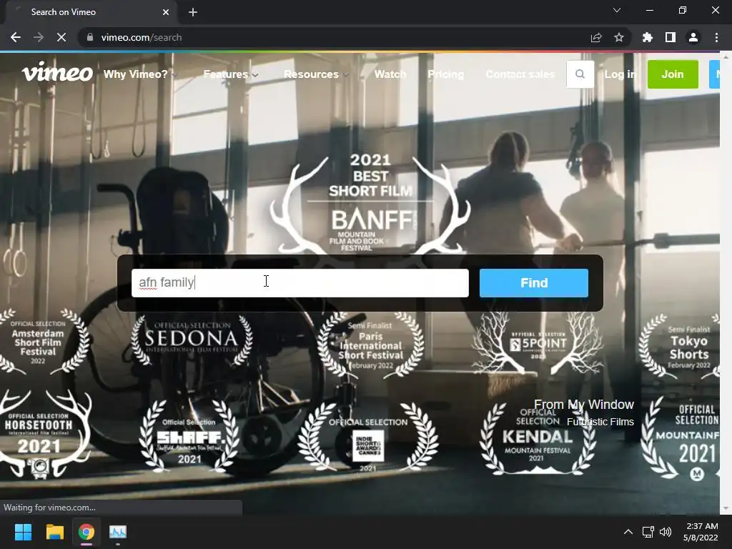Open the Pricing page

pos(446,74)
